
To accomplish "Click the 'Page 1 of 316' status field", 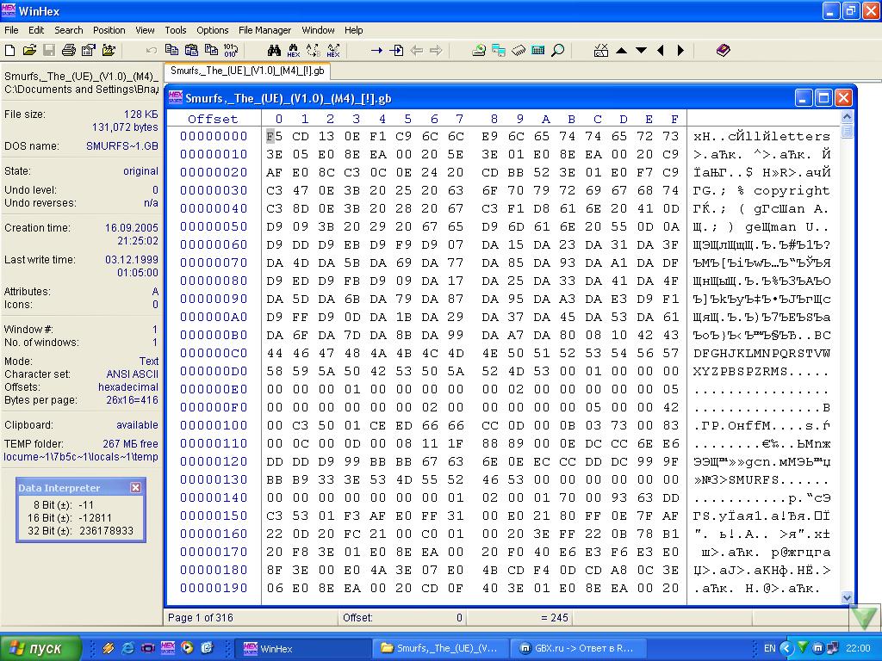I will 200,618.
